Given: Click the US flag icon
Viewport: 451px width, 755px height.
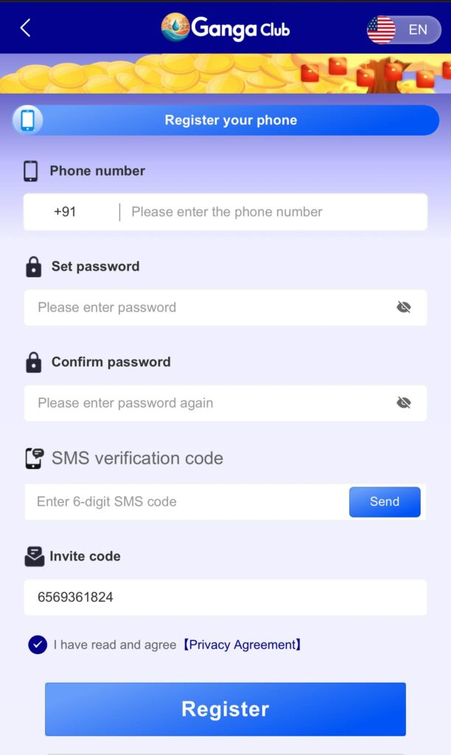Looking at the screenshot, I should click(x=381, y=29).
